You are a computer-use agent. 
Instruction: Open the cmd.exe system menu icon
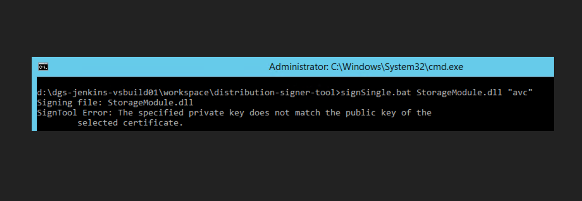point(43,66)
